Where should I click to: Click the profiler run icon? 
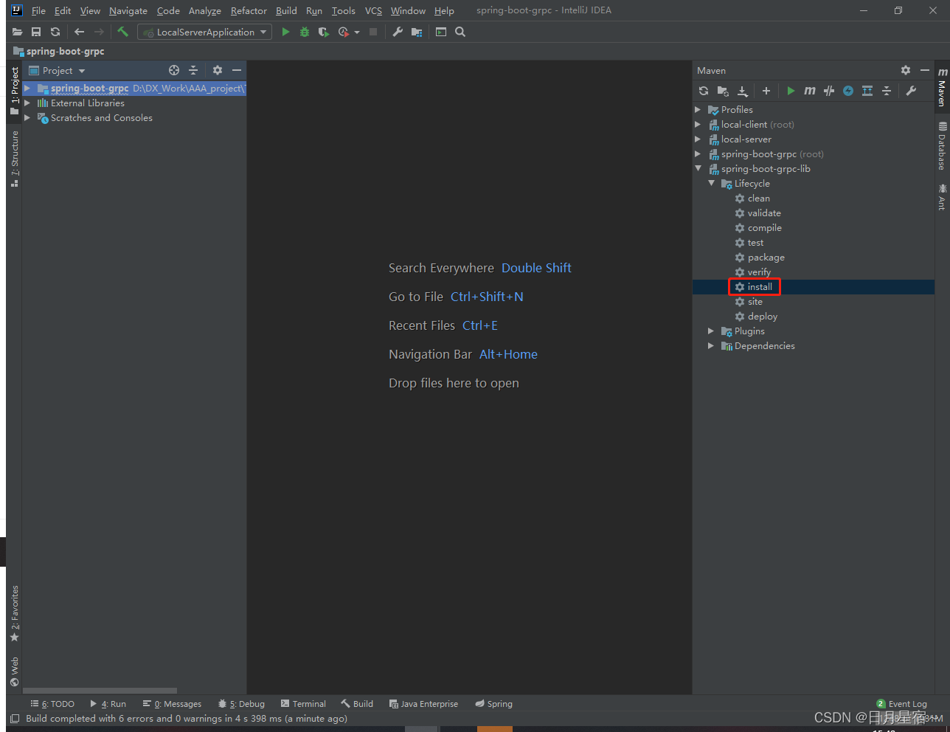click(x=343, y=32)
